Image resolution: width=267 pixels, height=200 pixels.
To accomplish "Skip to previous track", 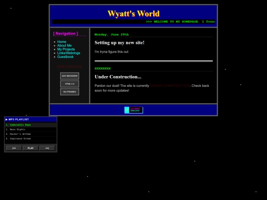I will 14,148.
